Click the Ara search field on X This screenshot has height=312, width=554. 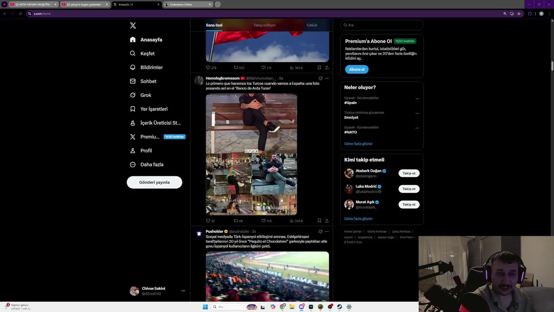point(382,25)
